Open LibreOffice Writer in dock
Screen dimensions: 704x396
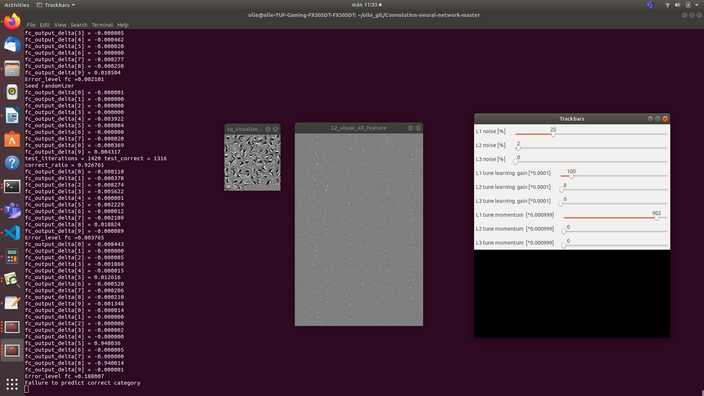click(12, 116)
